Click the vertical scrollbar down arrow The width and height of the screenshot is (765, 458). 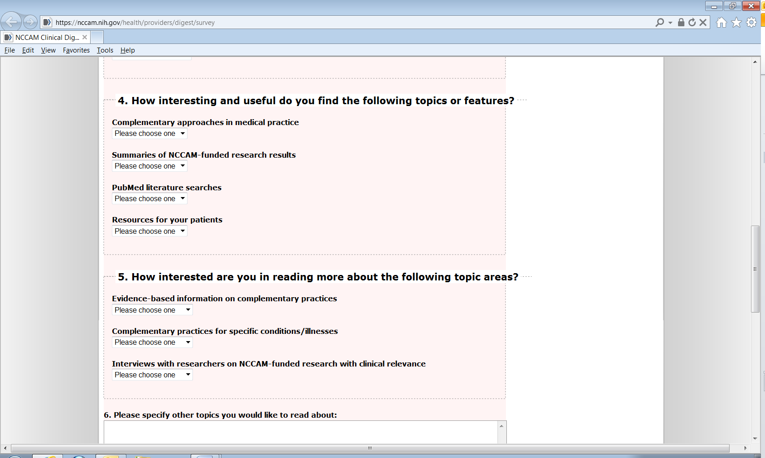tap(755, 439)
